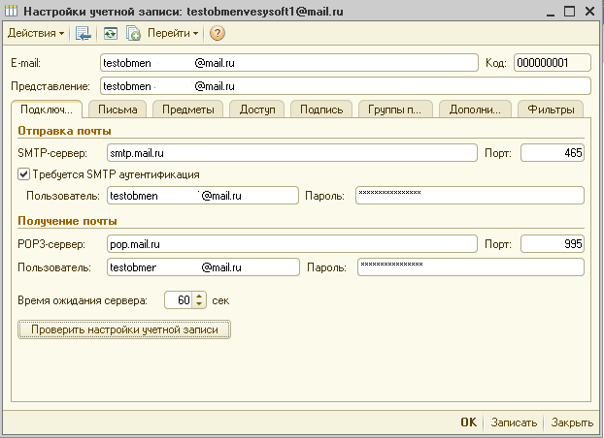Select the Фильтры tab
The width and height of the screenshot is (604, 438).
[x=550, y=109]
